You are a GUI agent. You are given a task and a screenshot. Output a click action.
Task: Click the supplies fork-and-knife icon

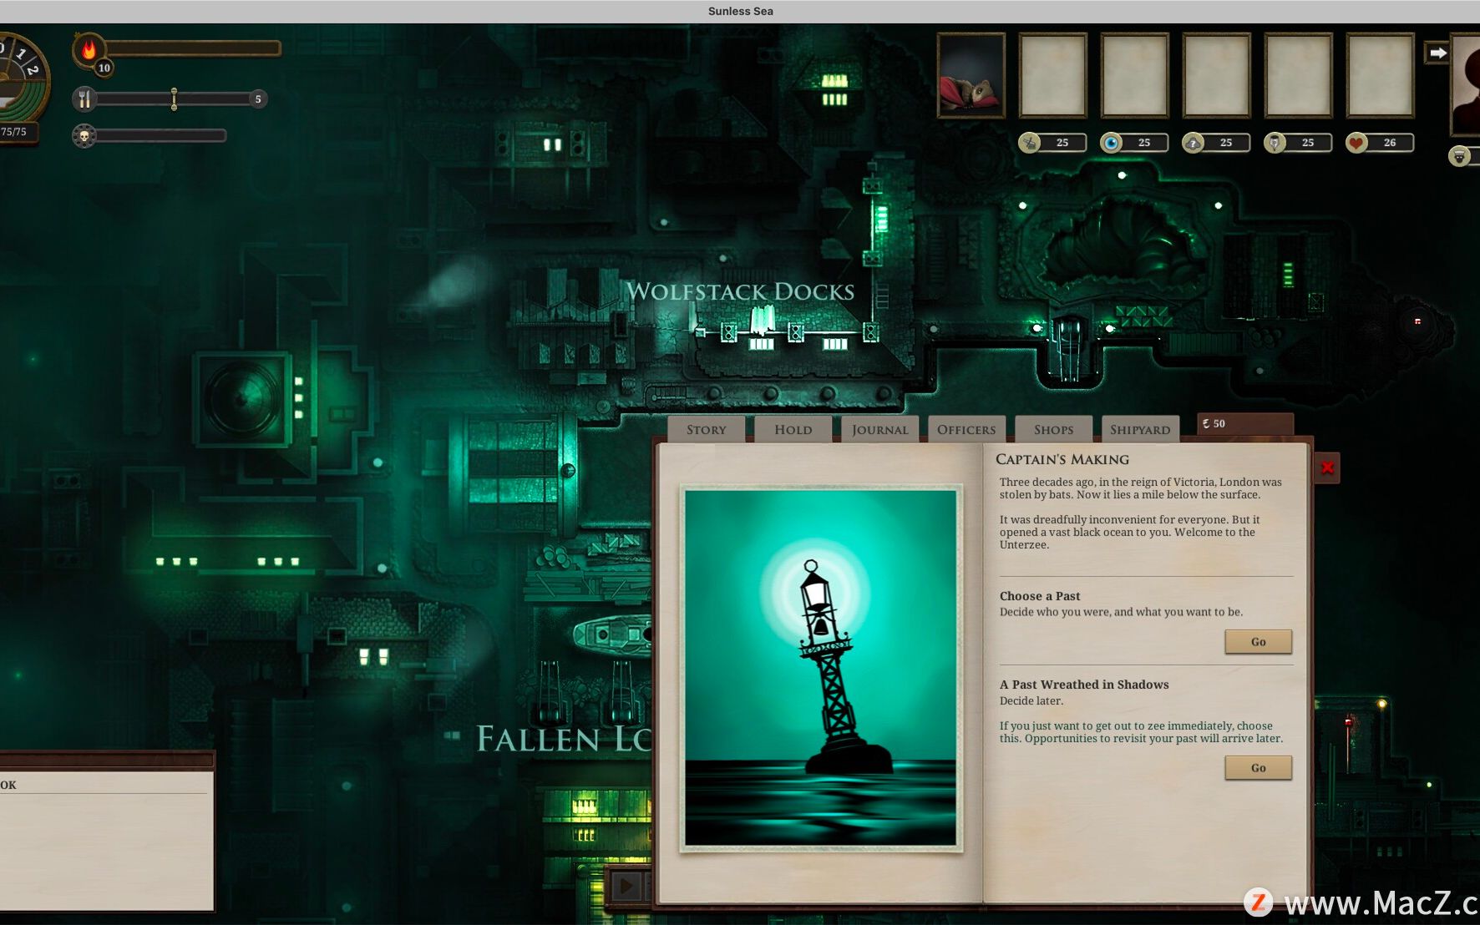coord(84,99)
